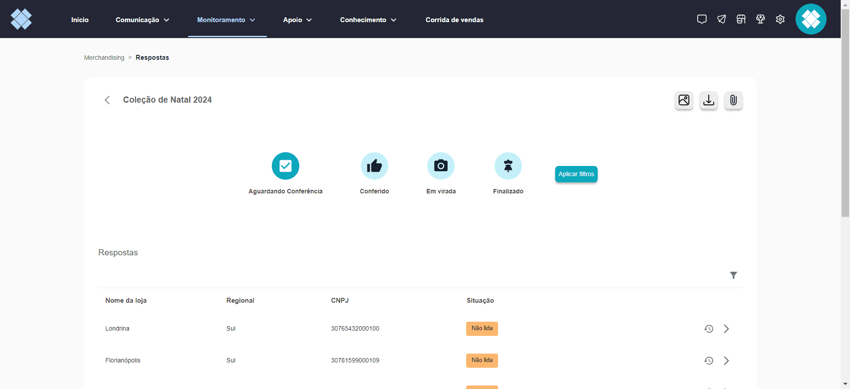Click the download responses icon

pyautogui.click(x=709, y=100)
